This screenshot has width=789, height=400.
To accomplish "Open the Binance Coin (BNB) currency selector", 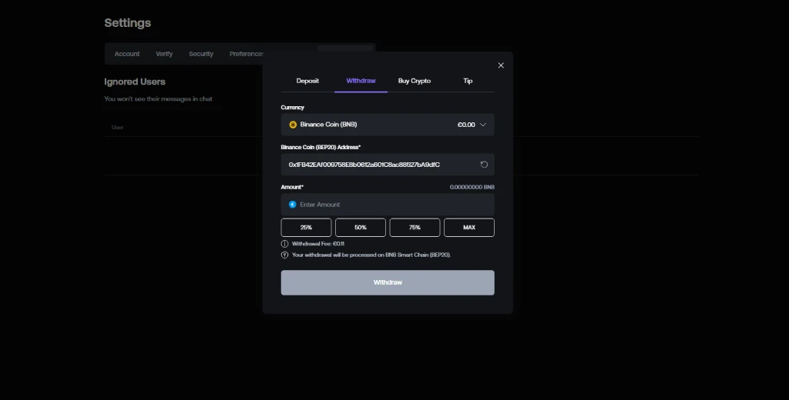I will 388,125.
